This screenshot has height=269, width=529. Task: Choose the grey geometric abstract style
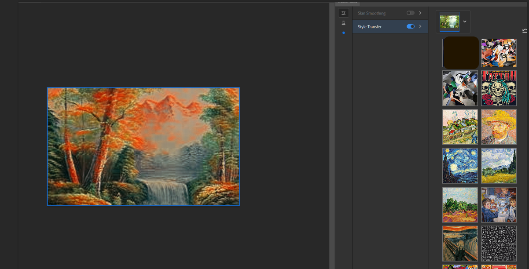(460, 88)
